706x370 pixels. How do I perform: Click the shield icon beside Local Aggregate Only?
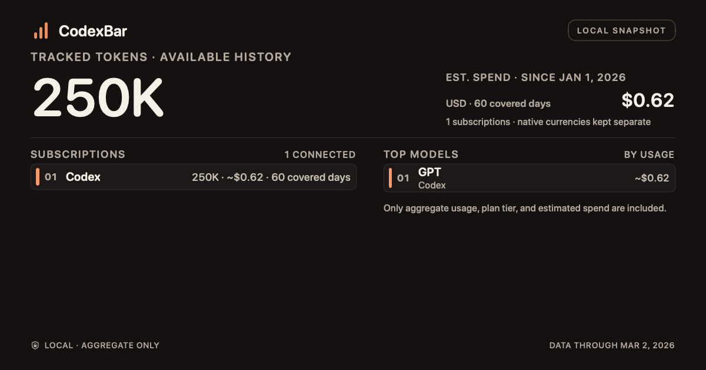click(x=35, y=345)
